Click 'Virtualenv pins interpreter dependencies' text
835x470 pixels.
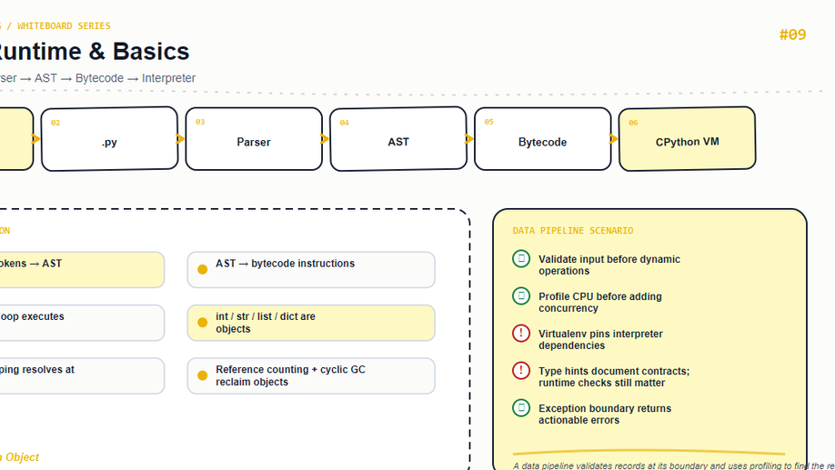point(600,340)
